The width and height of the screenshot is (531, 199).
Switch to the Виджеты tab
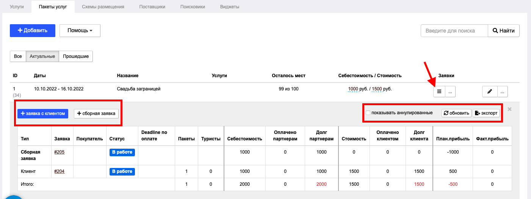tap(230, 7)
